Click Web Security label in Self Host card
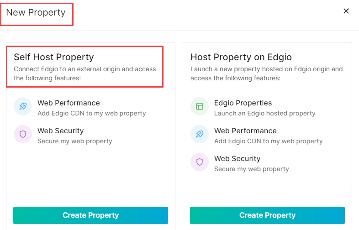 pyautogui.click(x=60, y=131)
